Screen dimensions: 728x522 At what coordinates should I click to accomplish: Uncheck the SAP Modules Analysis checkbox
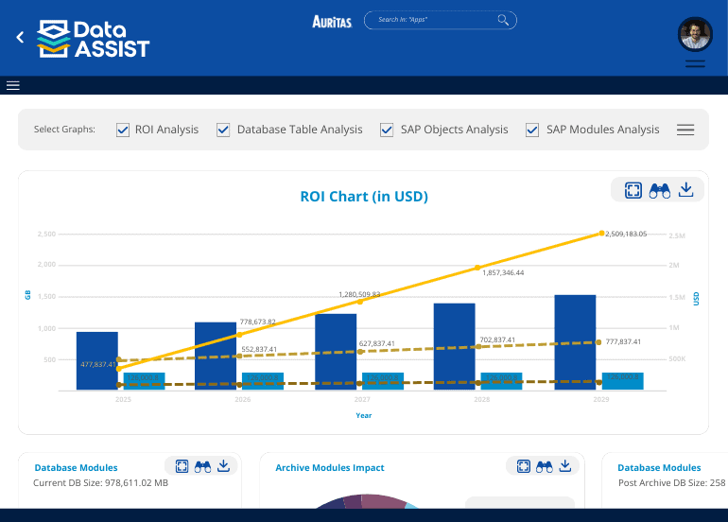click(x=532, y=130)
